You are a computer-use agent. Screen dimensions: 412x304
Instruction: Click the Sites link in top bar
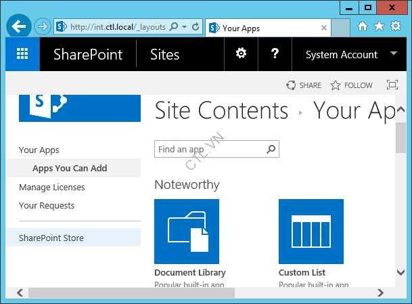pyautogui.click(x=164, y=54)
